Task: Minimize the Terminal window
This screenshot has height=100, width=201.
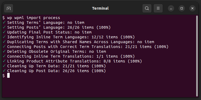Action: 171,9
